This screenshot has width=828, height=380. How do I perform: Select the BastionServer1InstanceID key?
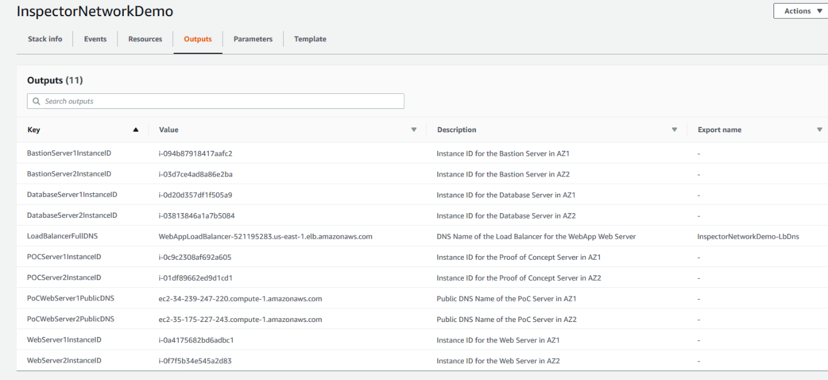[x=69, y=153]
